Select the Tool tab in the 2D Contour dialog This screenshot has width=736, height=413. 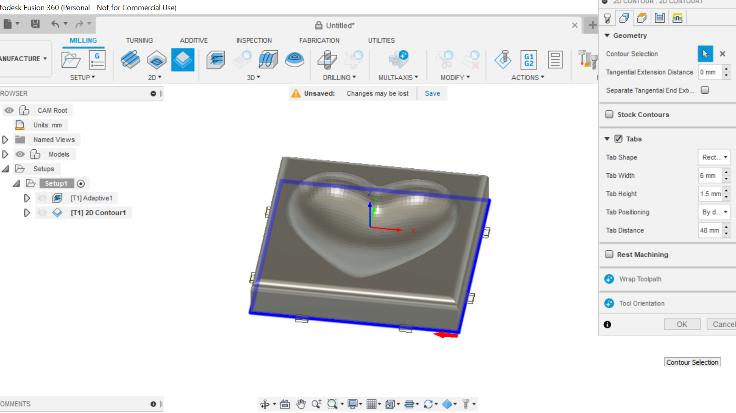tap(608, 17)
